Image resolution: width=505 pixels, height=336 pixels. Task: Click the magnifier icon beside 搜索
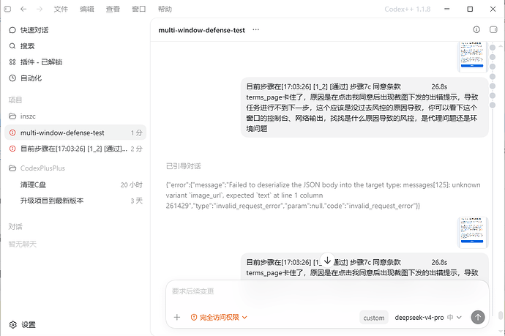coord(12,46)
